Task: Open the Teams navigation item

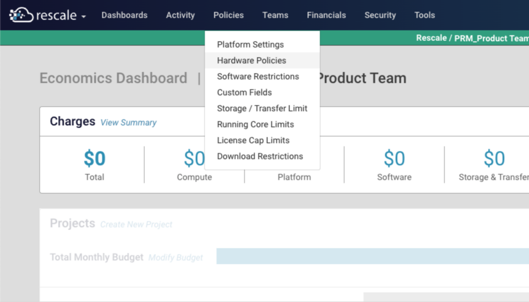Action: [275, 15]
